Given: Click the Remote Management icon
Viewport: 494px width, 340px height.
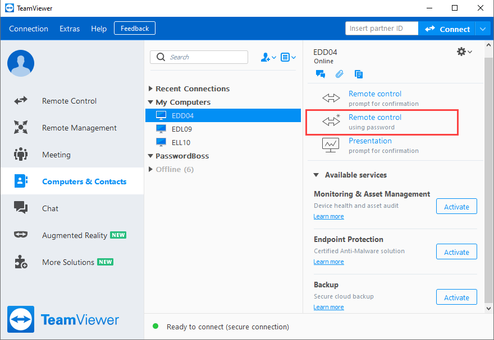Looking at the screenshot, I should point(21,127).
